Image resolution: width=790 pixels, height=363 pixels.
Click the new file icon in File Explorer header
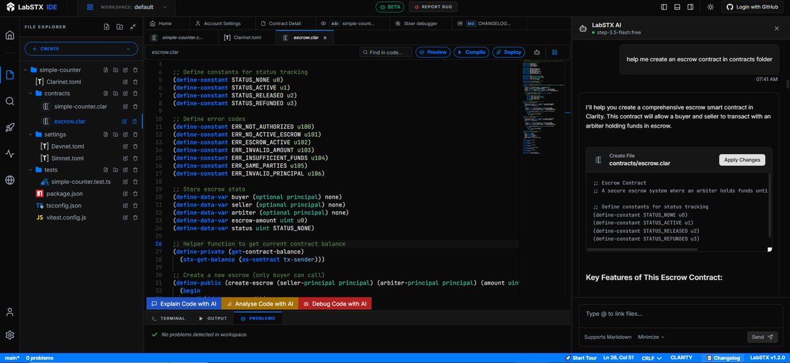click(107, 27)
